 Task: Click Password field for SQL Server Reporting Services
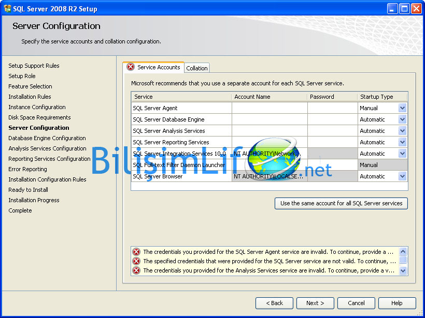333,142
